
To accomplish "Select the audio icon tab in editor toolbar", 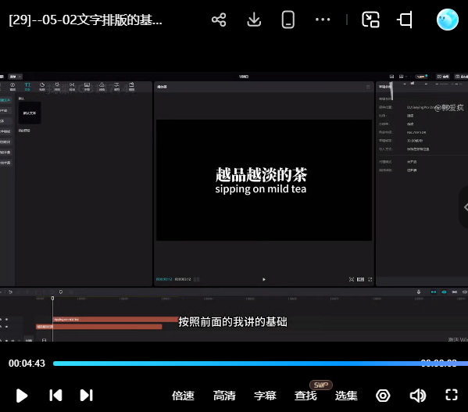I will (13, 87).
